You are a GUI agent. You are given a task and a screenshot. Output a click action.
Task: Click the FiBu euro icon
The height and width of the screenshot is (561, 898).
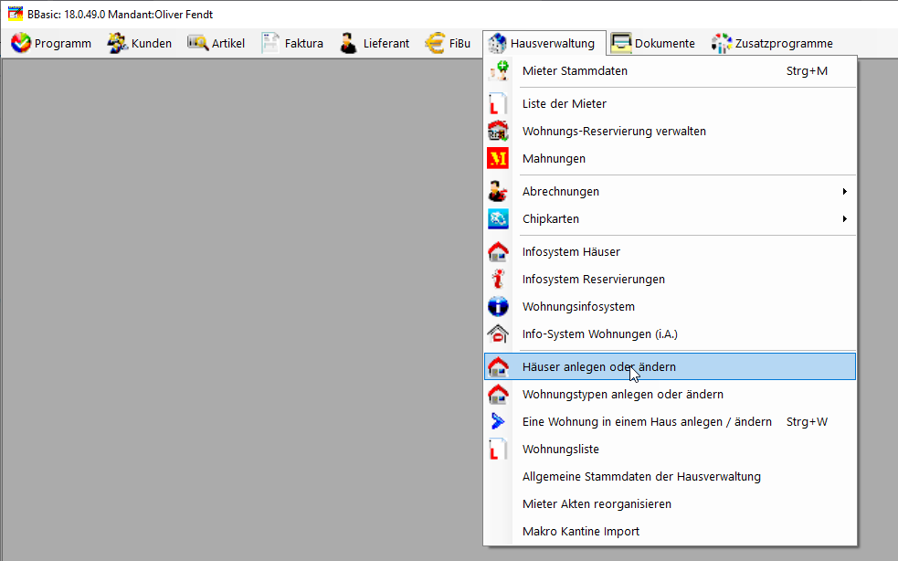point(435,43)
